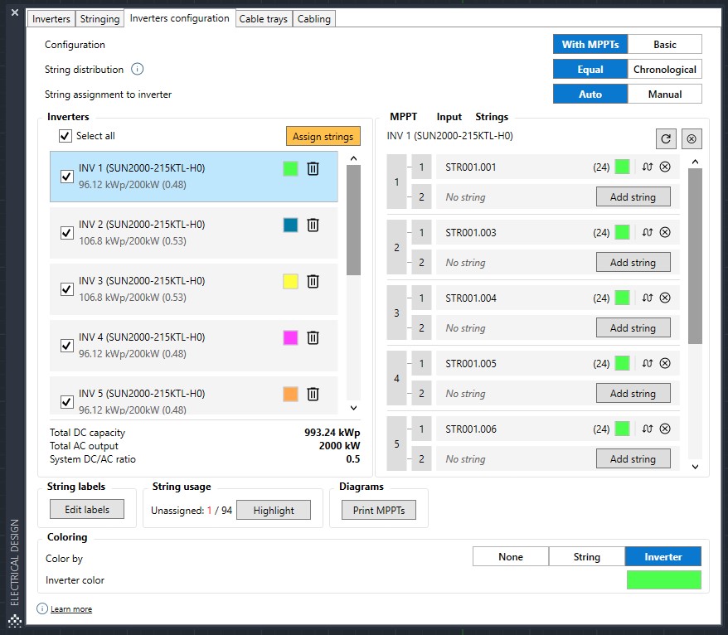Uncheck the Select all checkbox

coord(66,136)
